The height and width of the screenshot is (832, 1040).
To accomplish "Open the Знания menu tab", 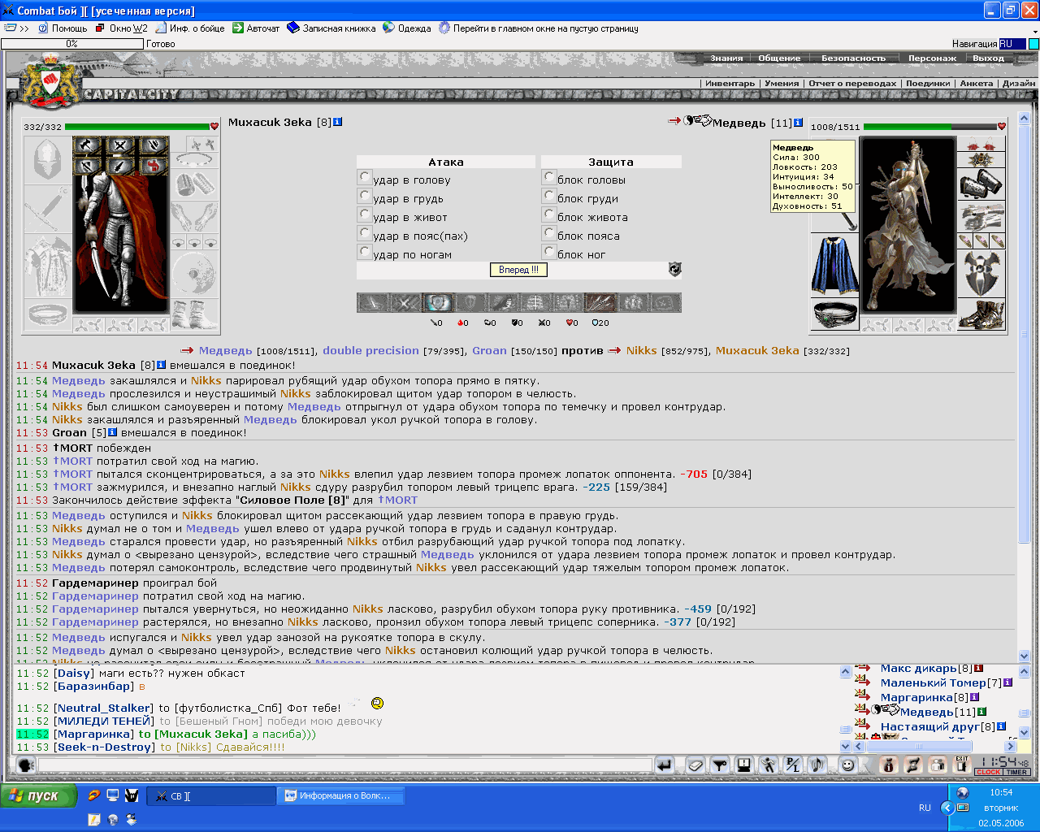I will click(726, 58).
